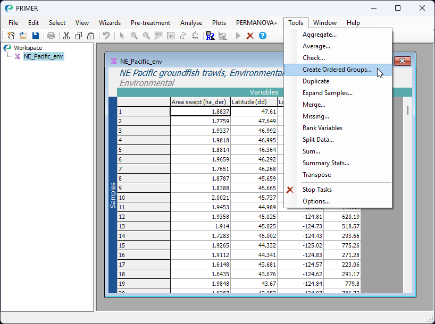435x324 pixels.
Task: Click the Copy toolbar icon
Action: pos(79,36)
